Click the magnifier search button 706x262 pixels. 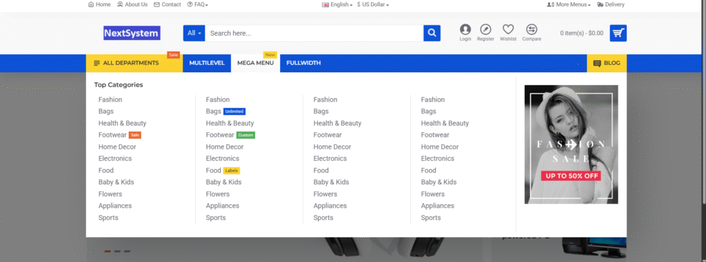(432, 33)
